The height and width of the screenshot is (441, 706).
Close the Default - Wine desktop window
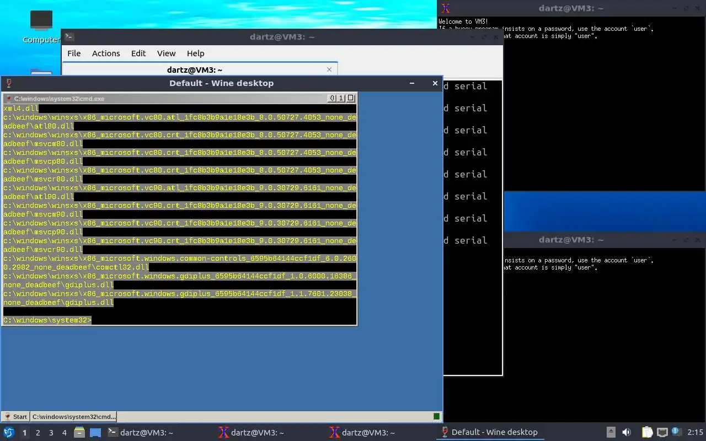[x=435, y=83]
